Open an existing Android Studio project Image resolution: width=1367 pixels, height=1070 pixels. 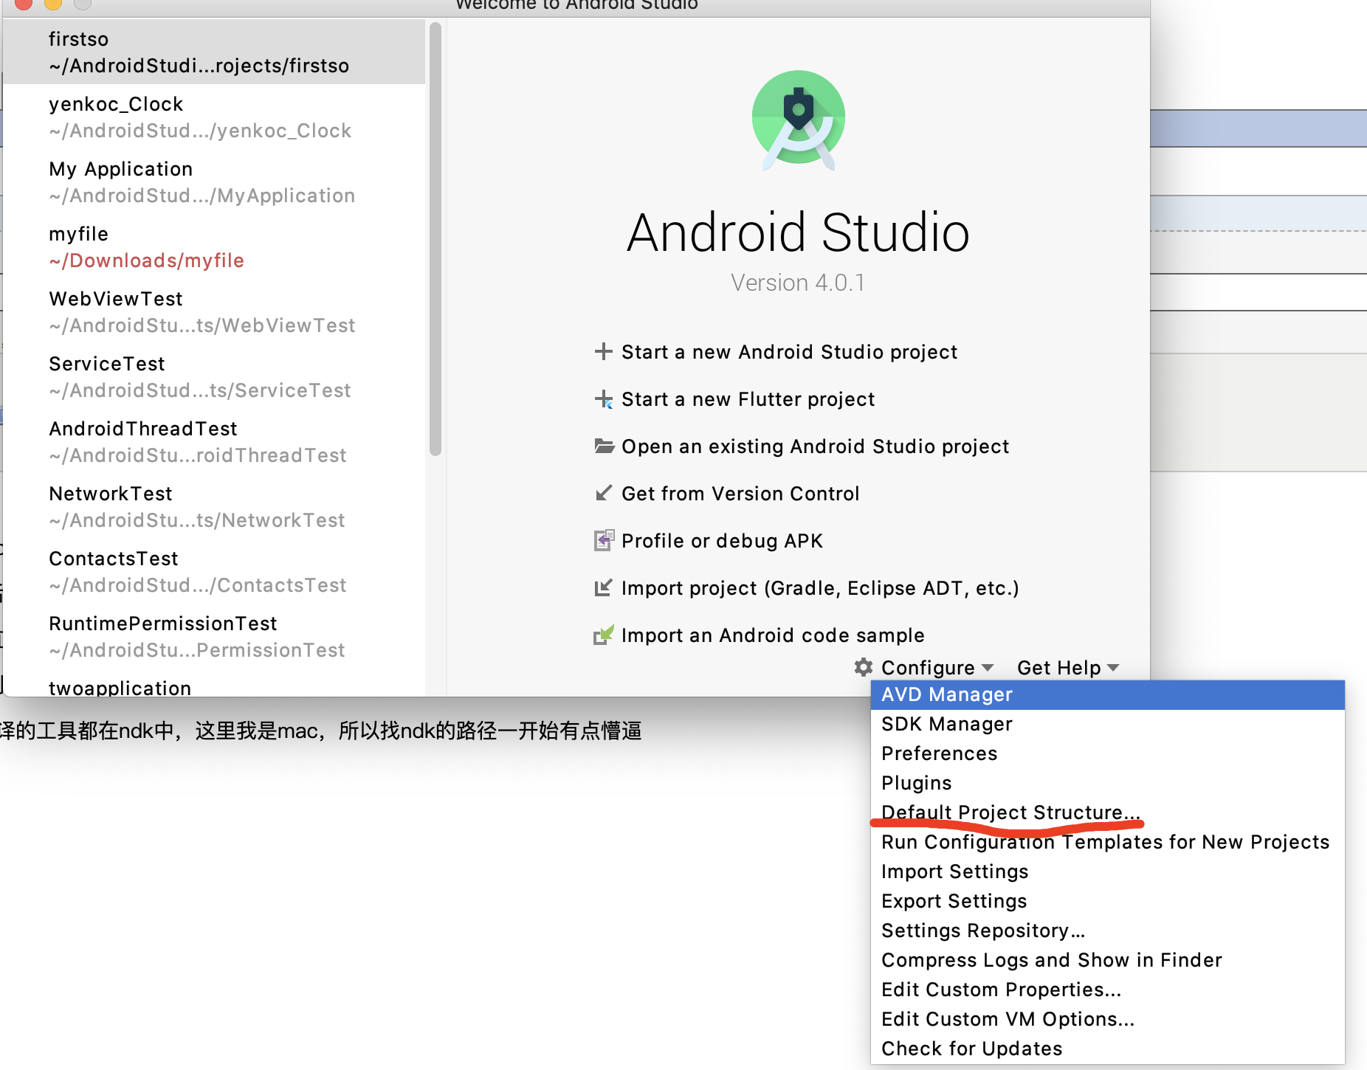coord(815,446)
